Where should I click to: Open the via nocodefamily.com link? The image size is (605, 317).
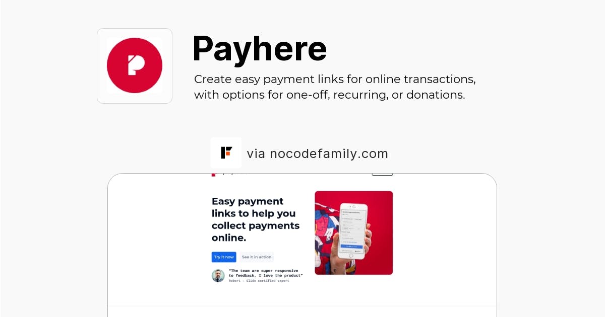pyautogui.click(x=317, y=153)
